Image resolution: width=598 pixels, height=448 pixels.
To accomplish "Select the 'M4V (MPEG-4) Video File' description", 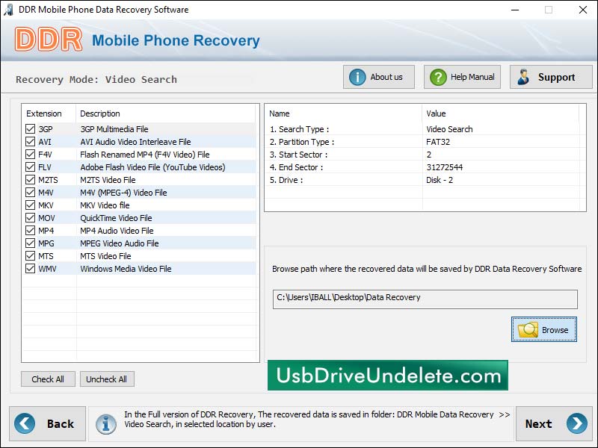I will (123, 193).
